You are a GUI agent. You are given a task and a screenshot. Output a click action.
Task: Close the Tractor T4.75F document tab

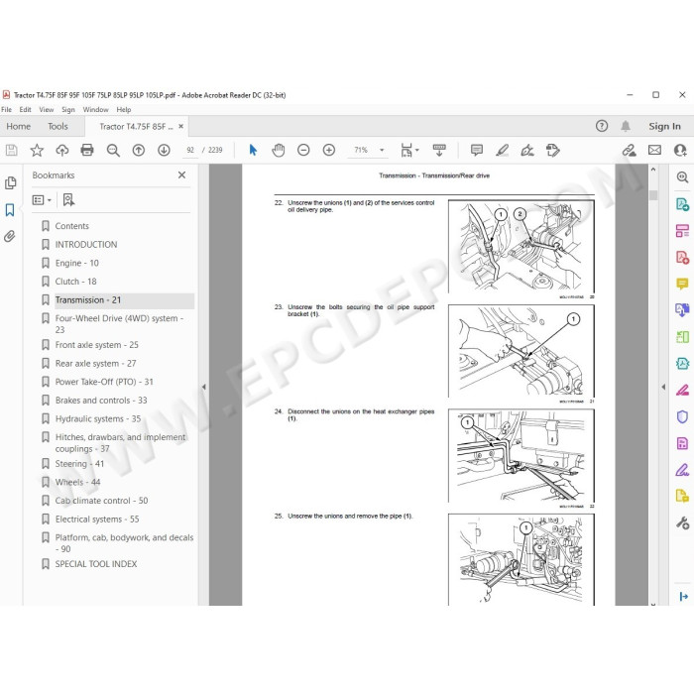[181, 126]
